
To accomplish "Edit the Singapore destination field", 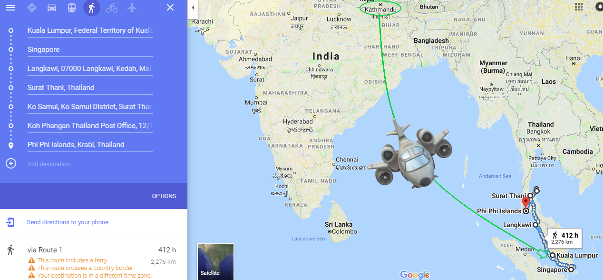I will (90, 50).
